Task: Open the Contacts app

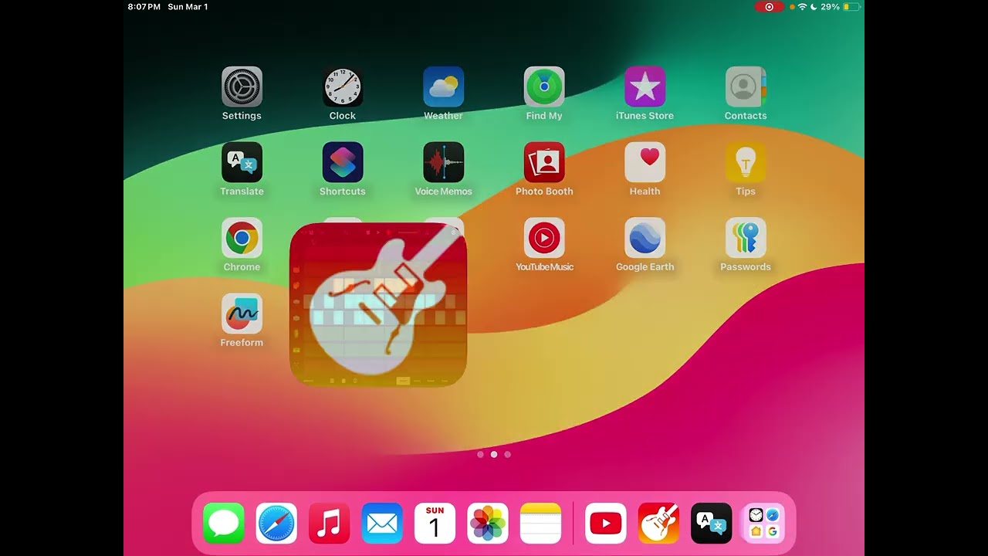Action: [746, 86]
